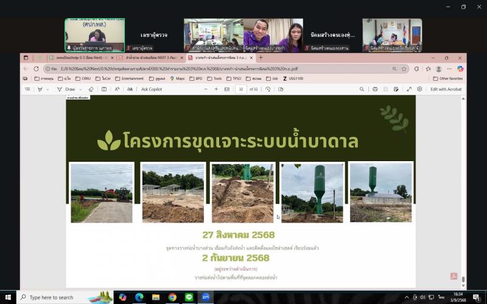
Task: Open the PDF table of contents panel
Action: (27, 89)
